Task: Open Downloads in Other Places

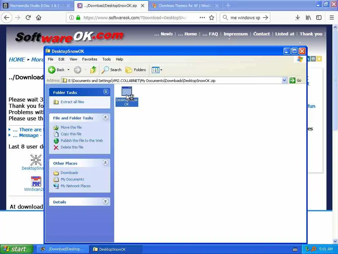Action: 69,173
